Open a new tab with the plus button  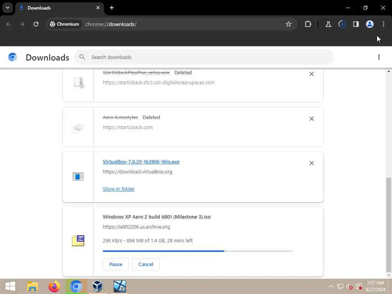tap(112, 8)
